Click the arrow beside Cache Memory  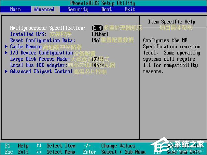click(x=7, y=47)
